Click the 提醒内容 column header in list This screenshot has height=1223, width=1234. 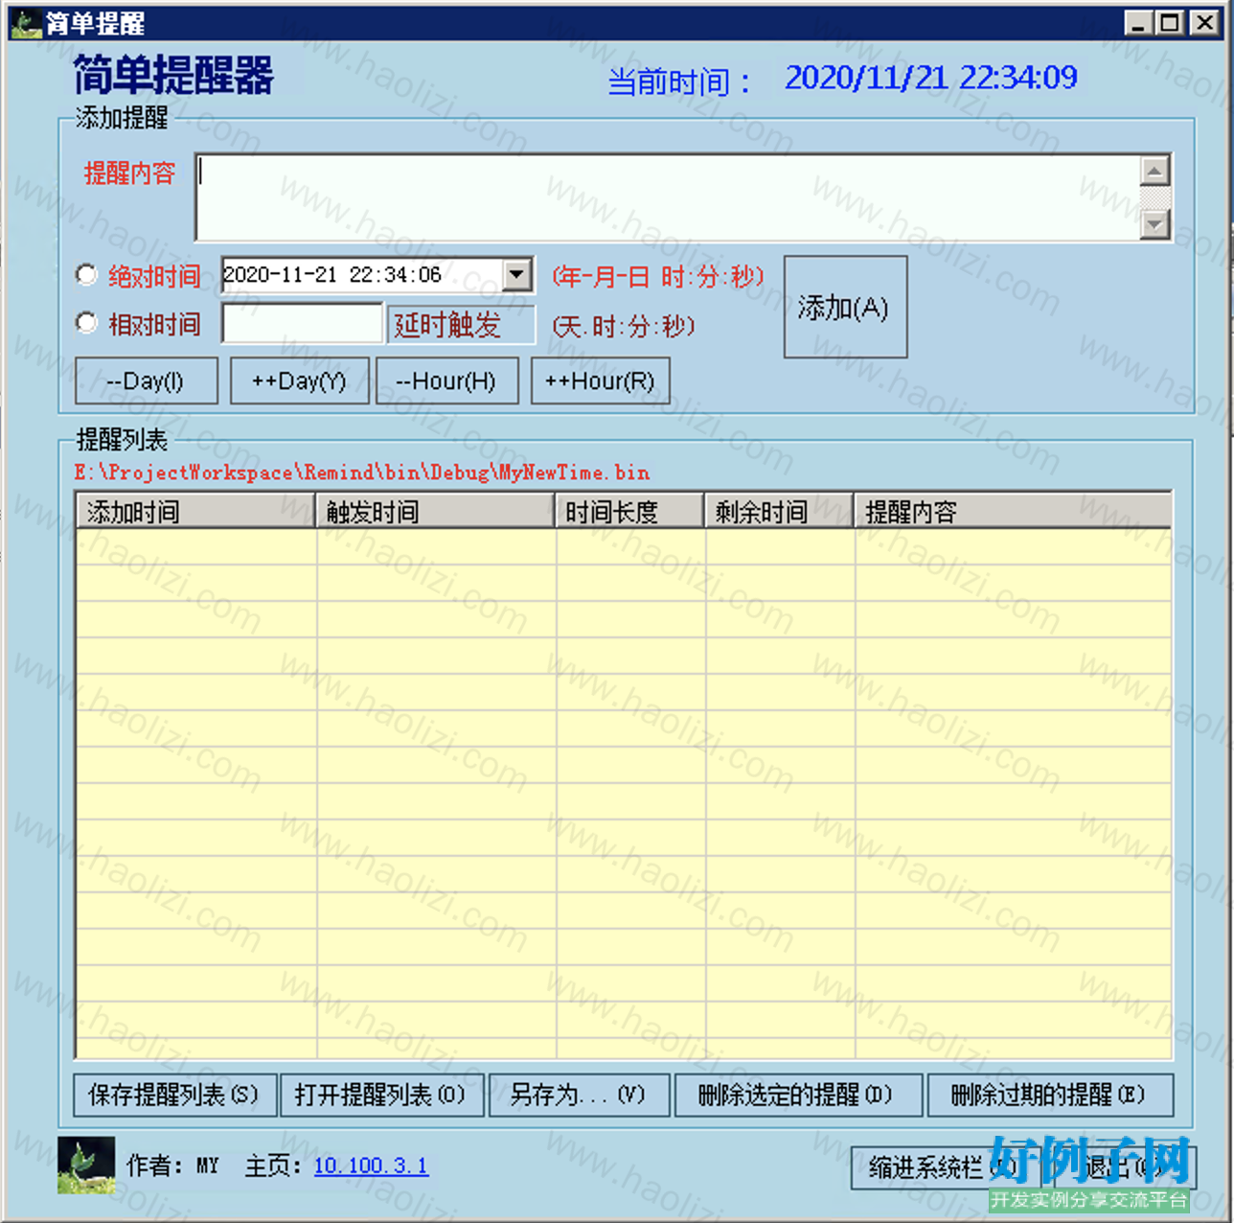(x=1013, y=511)
